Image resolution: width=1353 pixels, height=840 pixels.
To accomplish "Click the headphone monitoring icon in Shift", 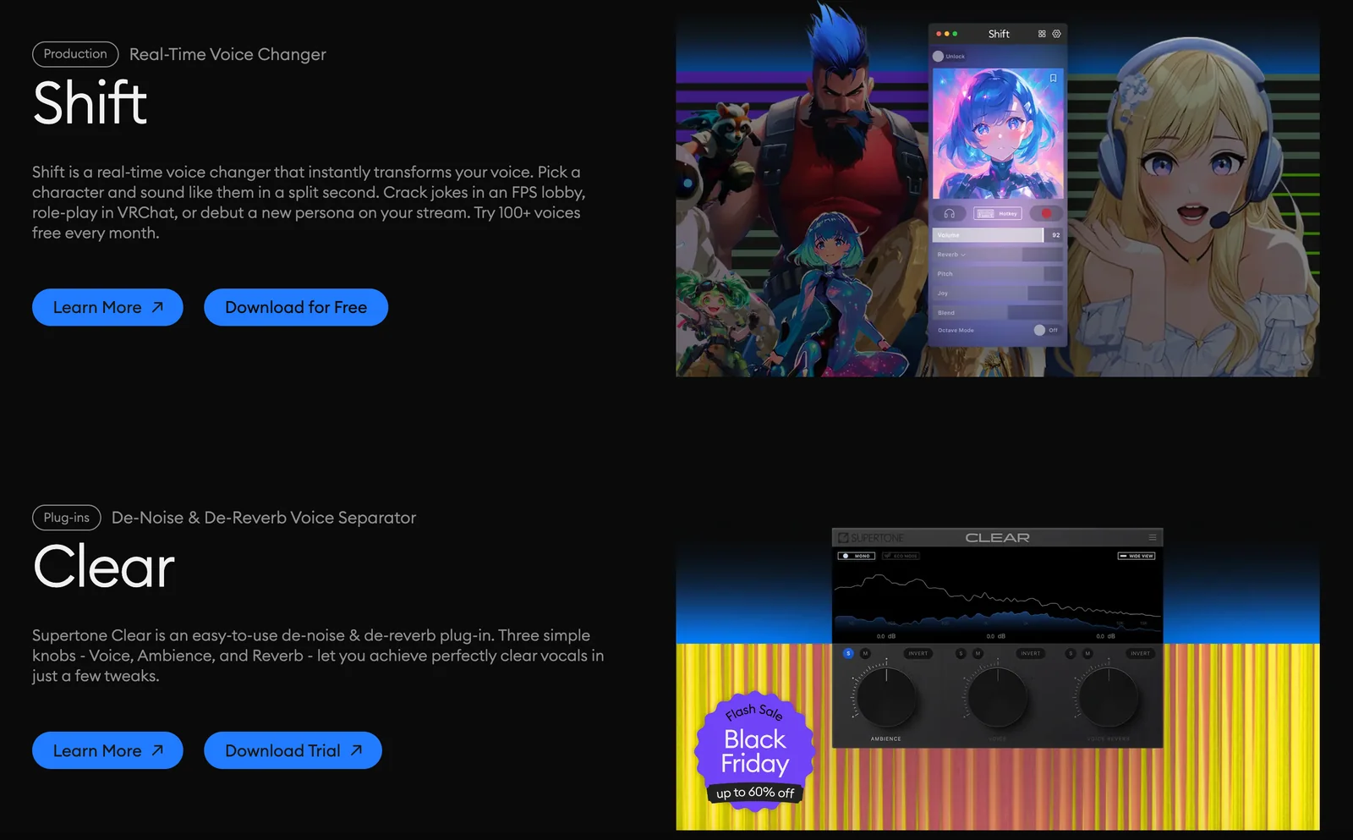I will [x=950, y=214].
